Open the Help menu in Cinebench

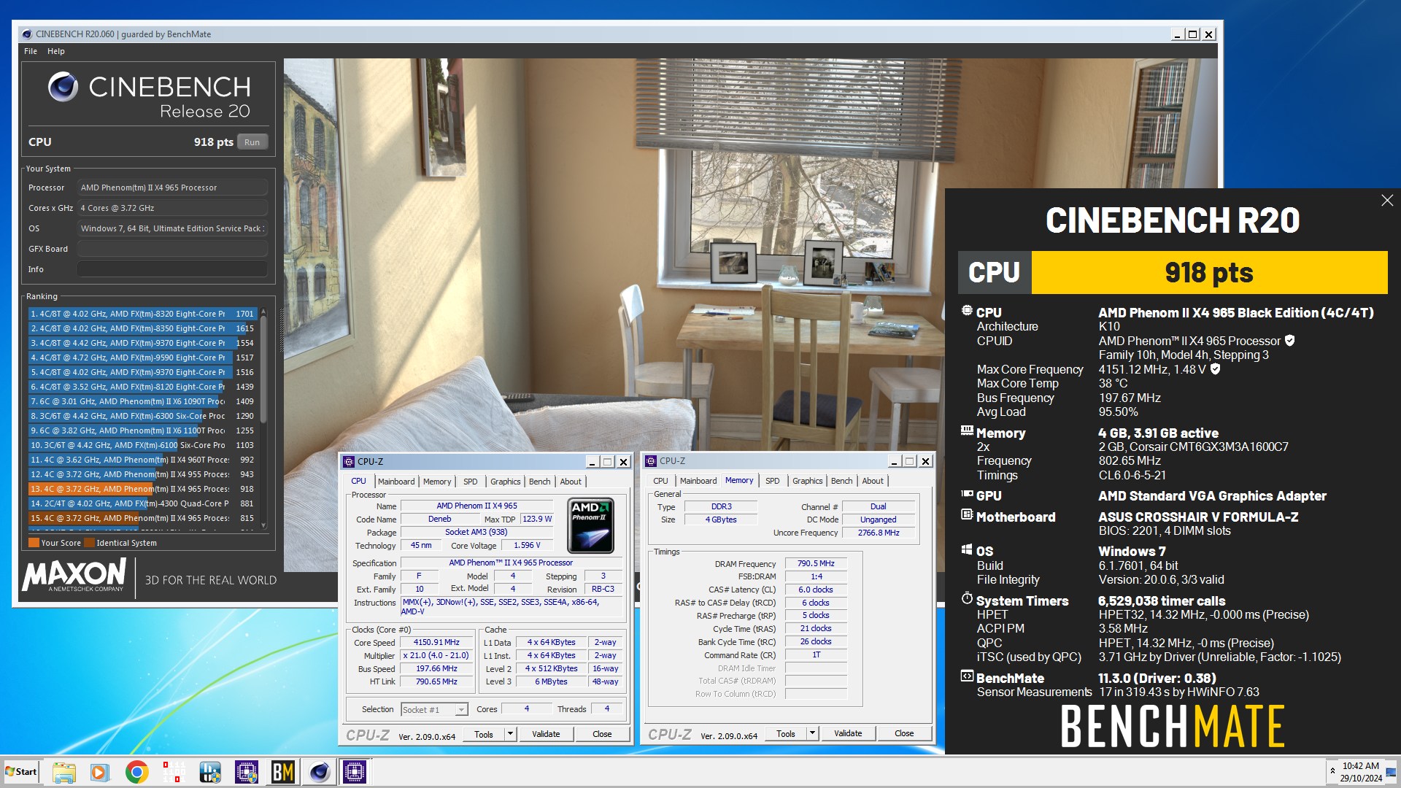56,51
